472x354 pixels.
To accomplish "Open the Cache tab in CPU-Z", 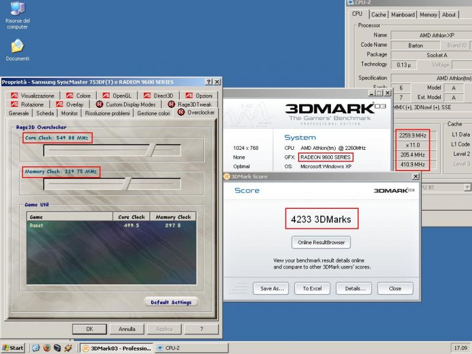I will (x=378, y=14).
